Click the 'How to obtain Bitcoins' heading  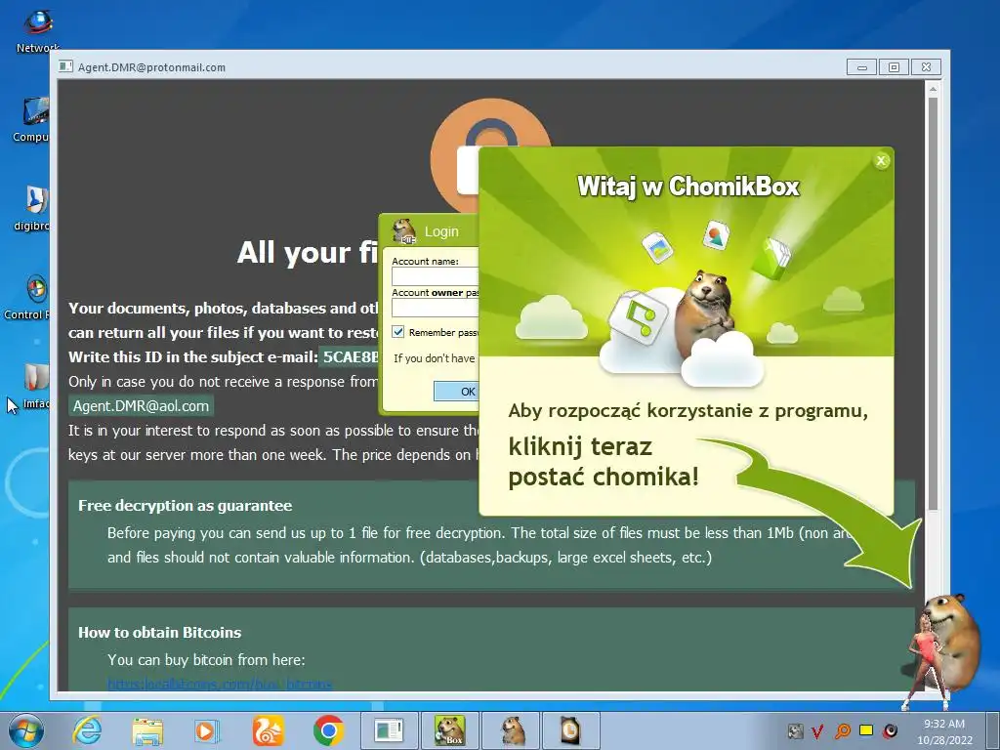[x=159, y=633]
